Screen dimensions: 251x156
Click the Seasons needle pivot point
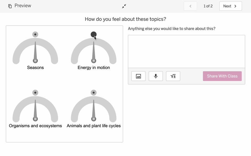35,61
